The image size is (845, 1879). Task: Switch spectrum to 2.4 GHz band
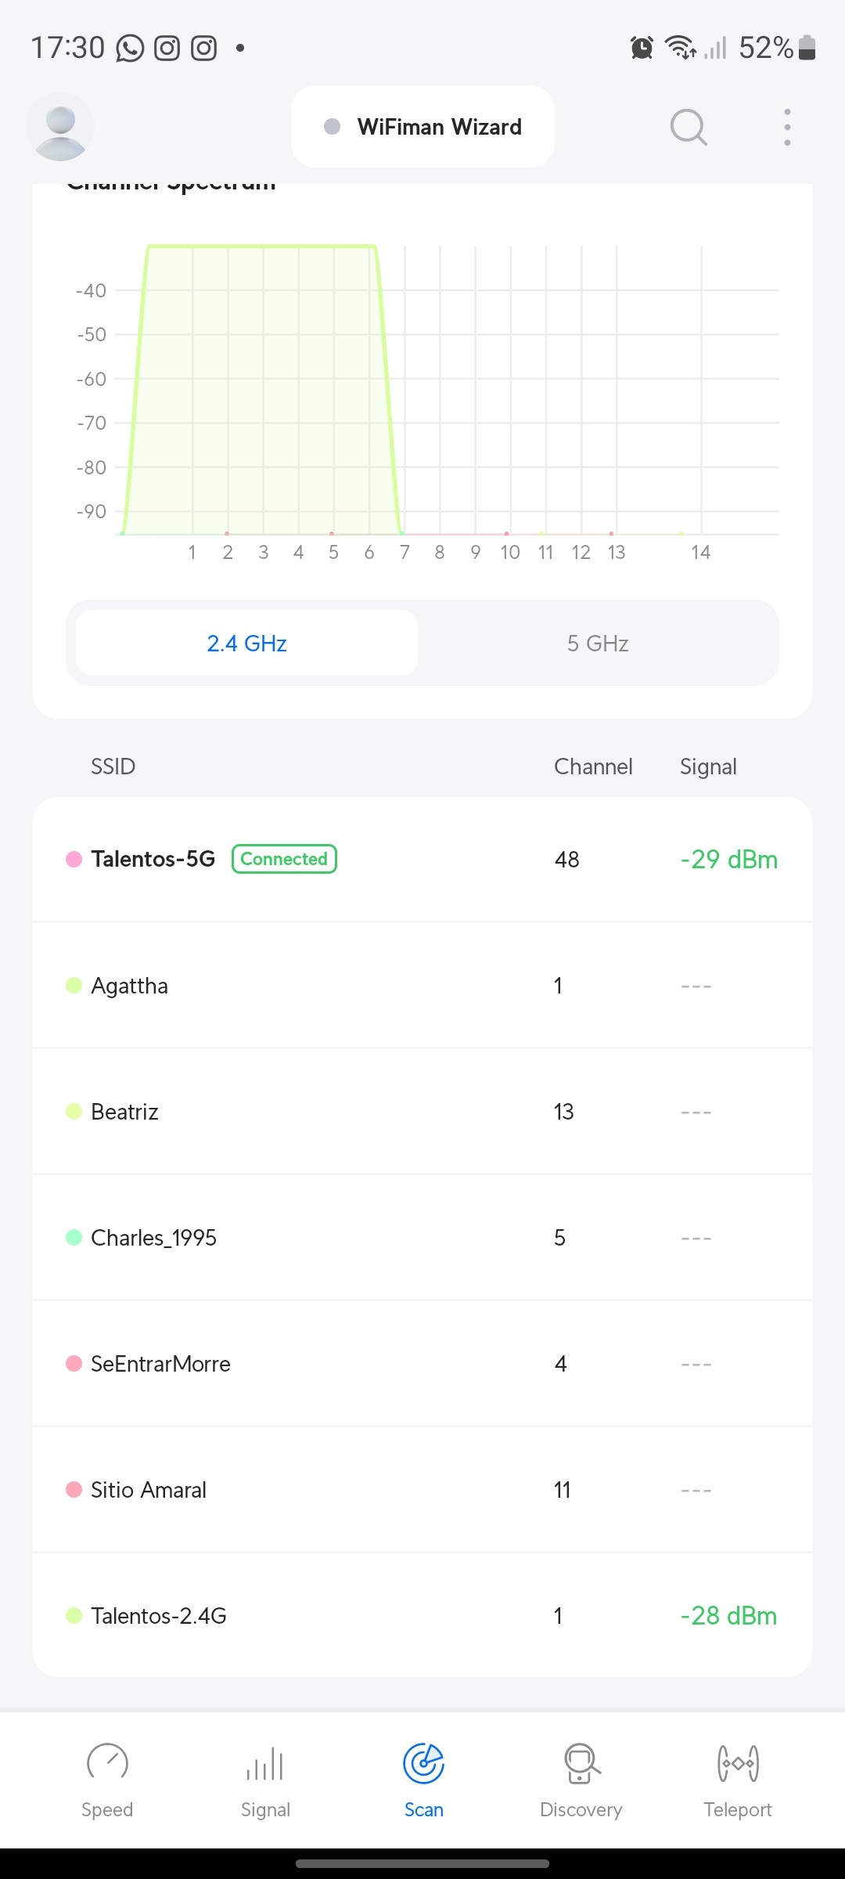pyautogui.click(x=247, y=644)
